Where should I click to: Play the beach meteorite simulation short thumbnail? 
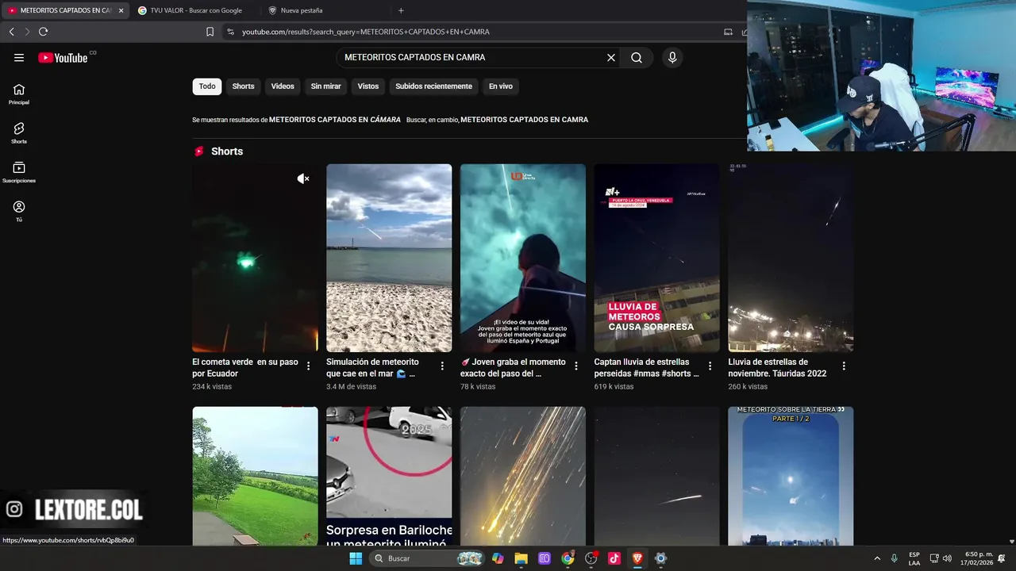[x=389, y=258]
